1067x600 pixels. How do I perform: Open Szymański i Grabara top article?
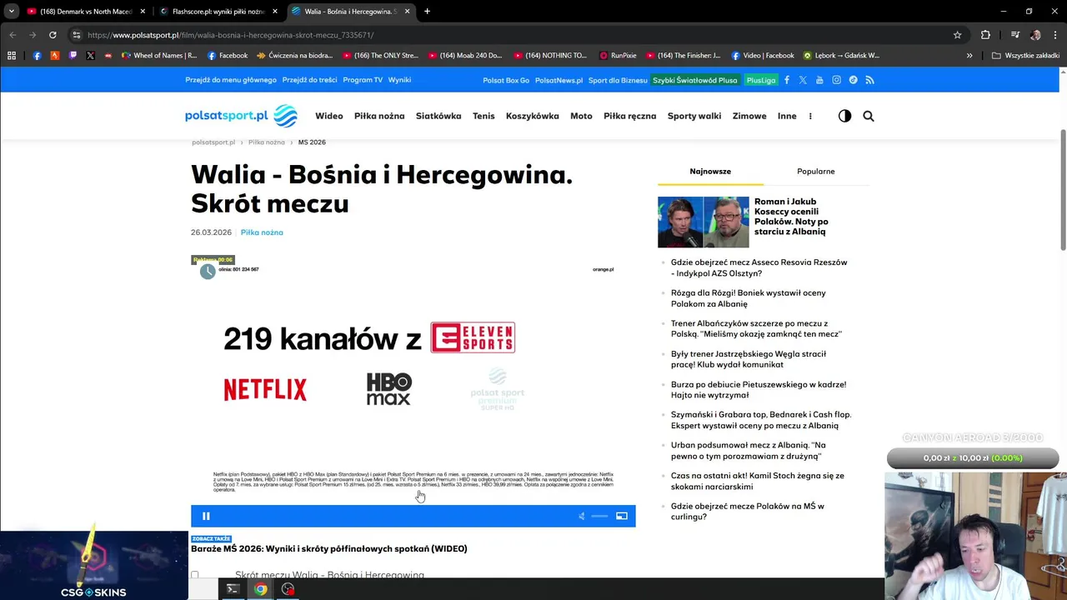(761, 420)
